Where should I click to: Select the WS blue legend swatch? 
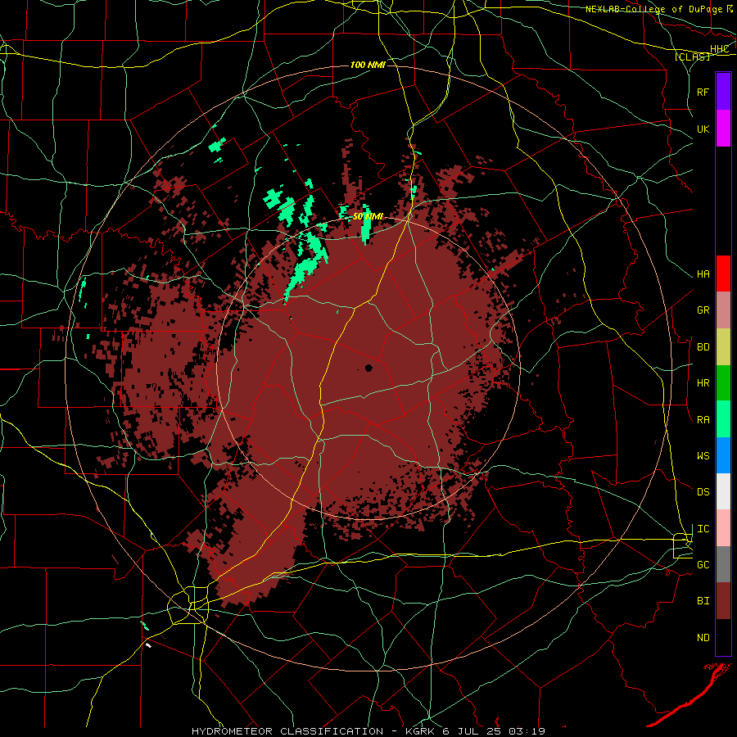tap(723, 455)
